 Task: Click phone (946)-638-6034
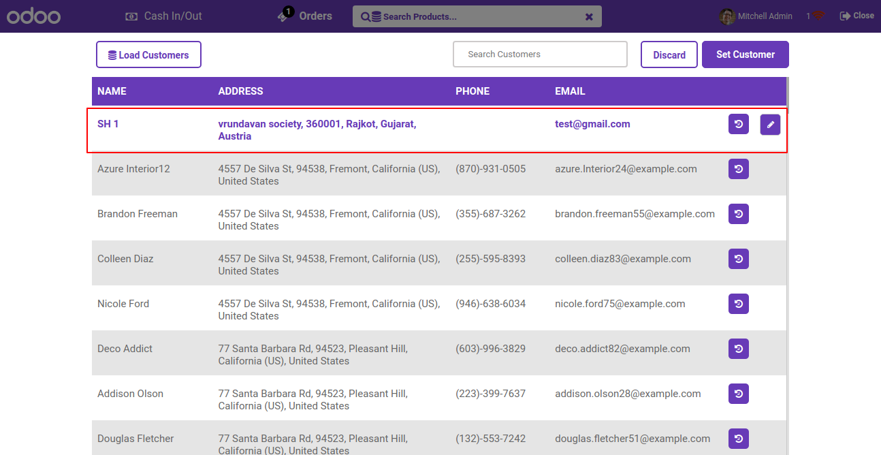[490, 304]
